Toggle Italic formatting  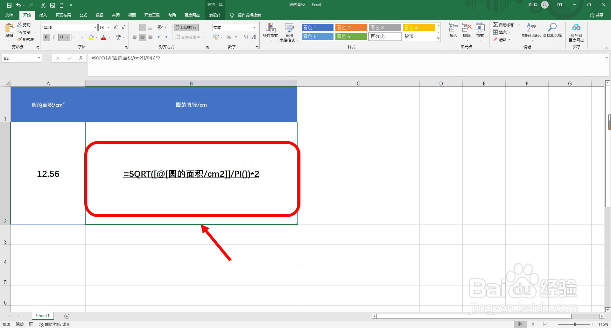pos(54,37)
